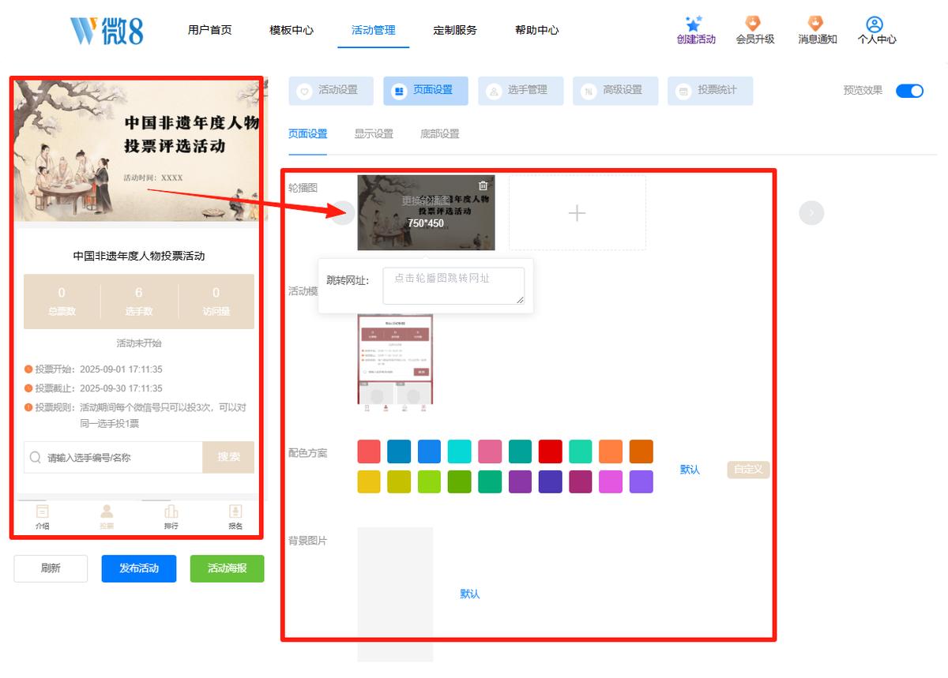This screenshot has width=948, height=678.
Task: Show next carousel image with right arrow
Action: click(811, 213)
